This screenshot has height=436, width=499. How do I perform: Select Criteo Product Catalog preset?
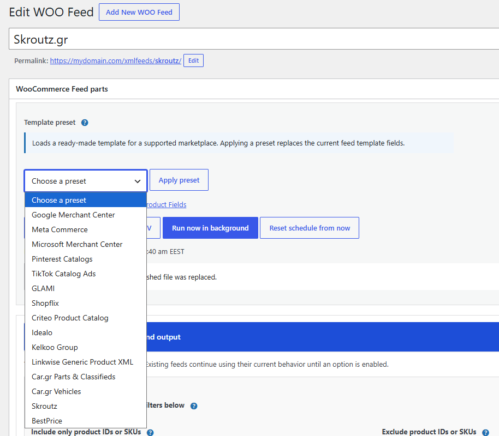86,318
